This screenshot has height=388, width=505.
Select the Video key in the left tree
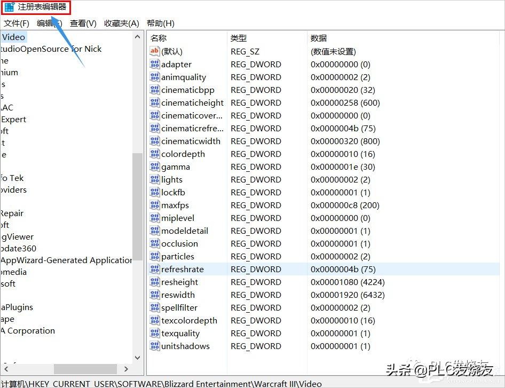pyautogui.click(x=13, y=37)
